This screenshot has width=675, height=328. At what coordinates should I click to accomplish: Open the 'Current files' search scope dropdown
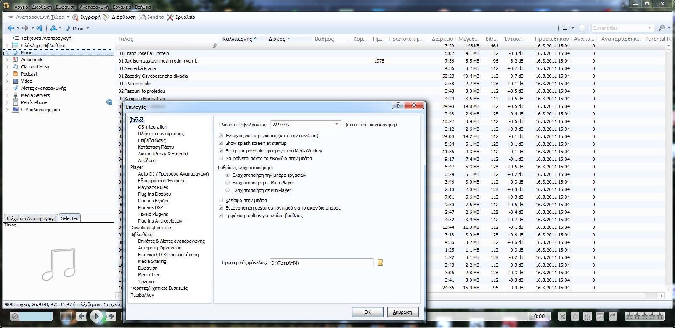pos(649,28)
